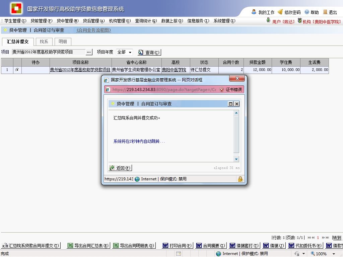The image size is (343, 257).
Task: Click the zoom magnifier icon in browser status bar
Action: pyautogui.click(x=313, y=254)
